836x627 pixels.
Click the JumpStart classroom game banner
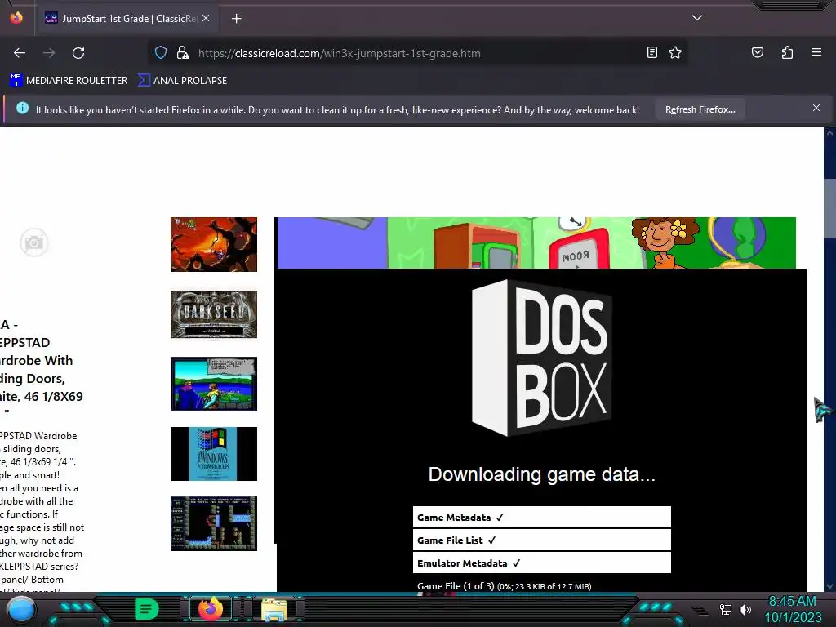pyautogui.click(x=536, y=242)
